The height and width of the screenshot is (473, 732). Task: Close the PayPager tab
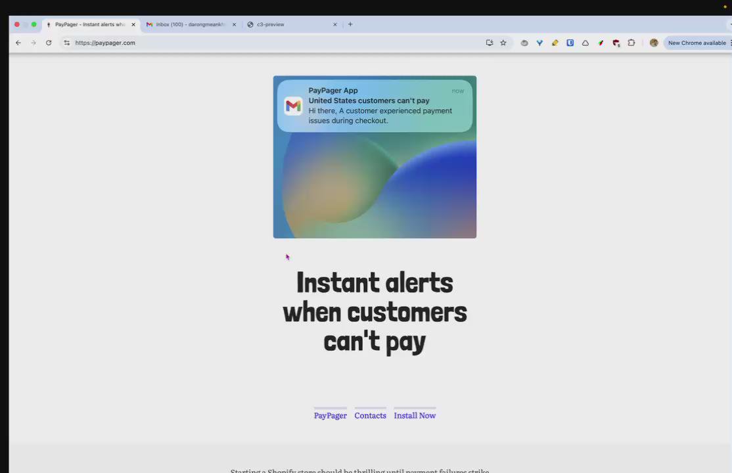tap(133, 24)
